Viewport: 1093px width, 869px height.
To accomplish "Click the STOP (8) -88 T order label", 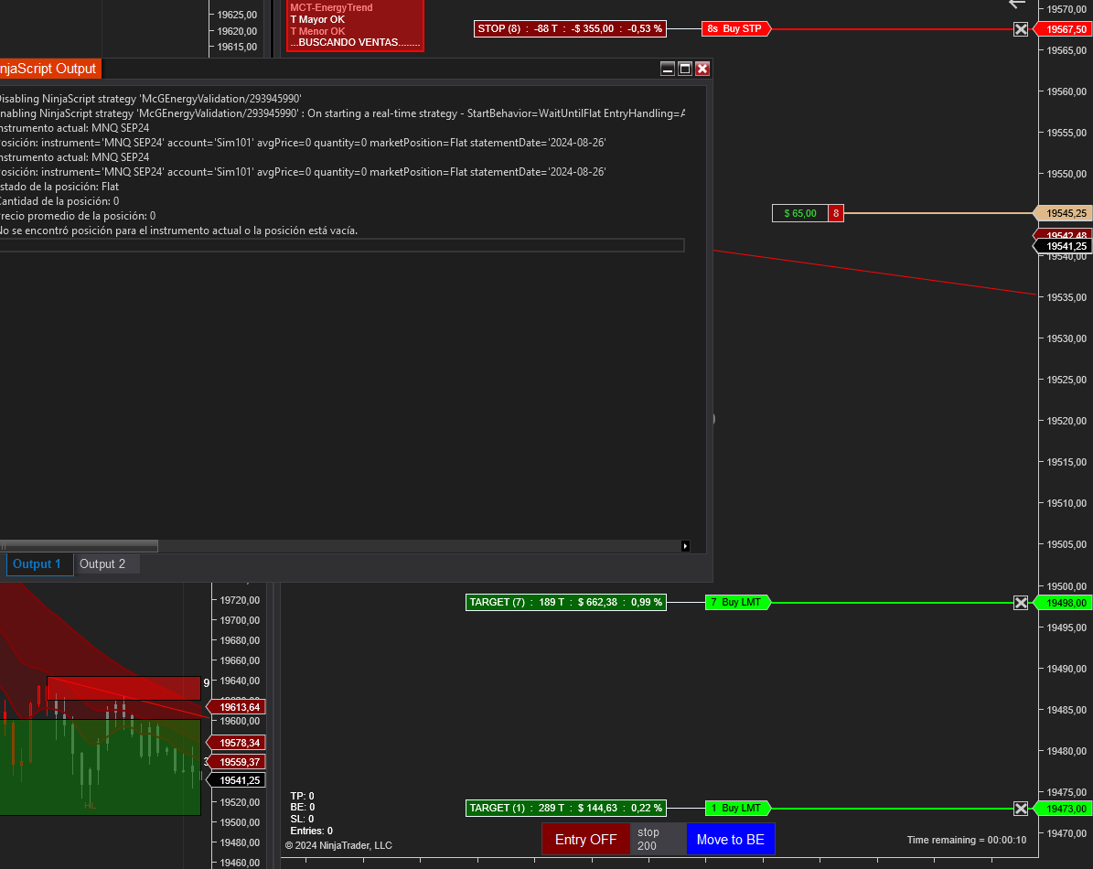I will coord(570,28).
